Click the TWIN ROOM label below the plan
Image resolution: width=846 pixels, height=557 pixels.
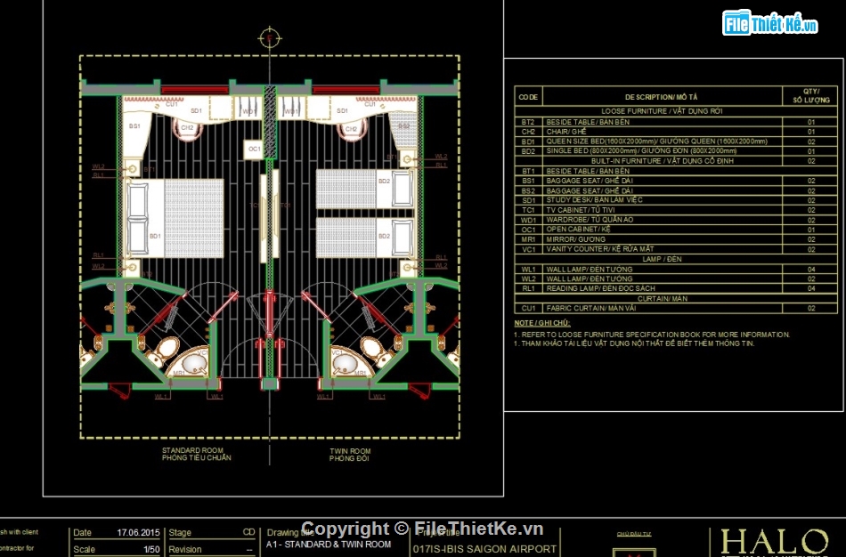(x=349, y=455)
